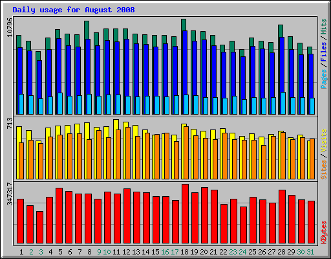Viewport: 331px width, 259px height.
Task: Click day label 7 on the x-axis
Action: click(x=80, y=252)
